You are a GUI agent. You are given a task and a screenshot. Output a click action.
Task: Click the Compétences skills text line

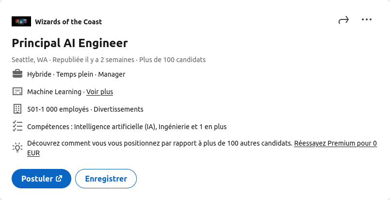[127, 127]
